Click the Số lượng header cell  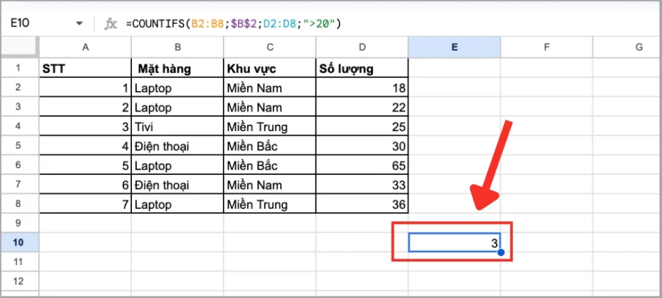click(x=362, y=68)
